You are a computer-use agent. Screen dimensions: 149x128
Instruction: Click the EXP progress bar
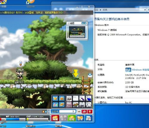(38, 119)
